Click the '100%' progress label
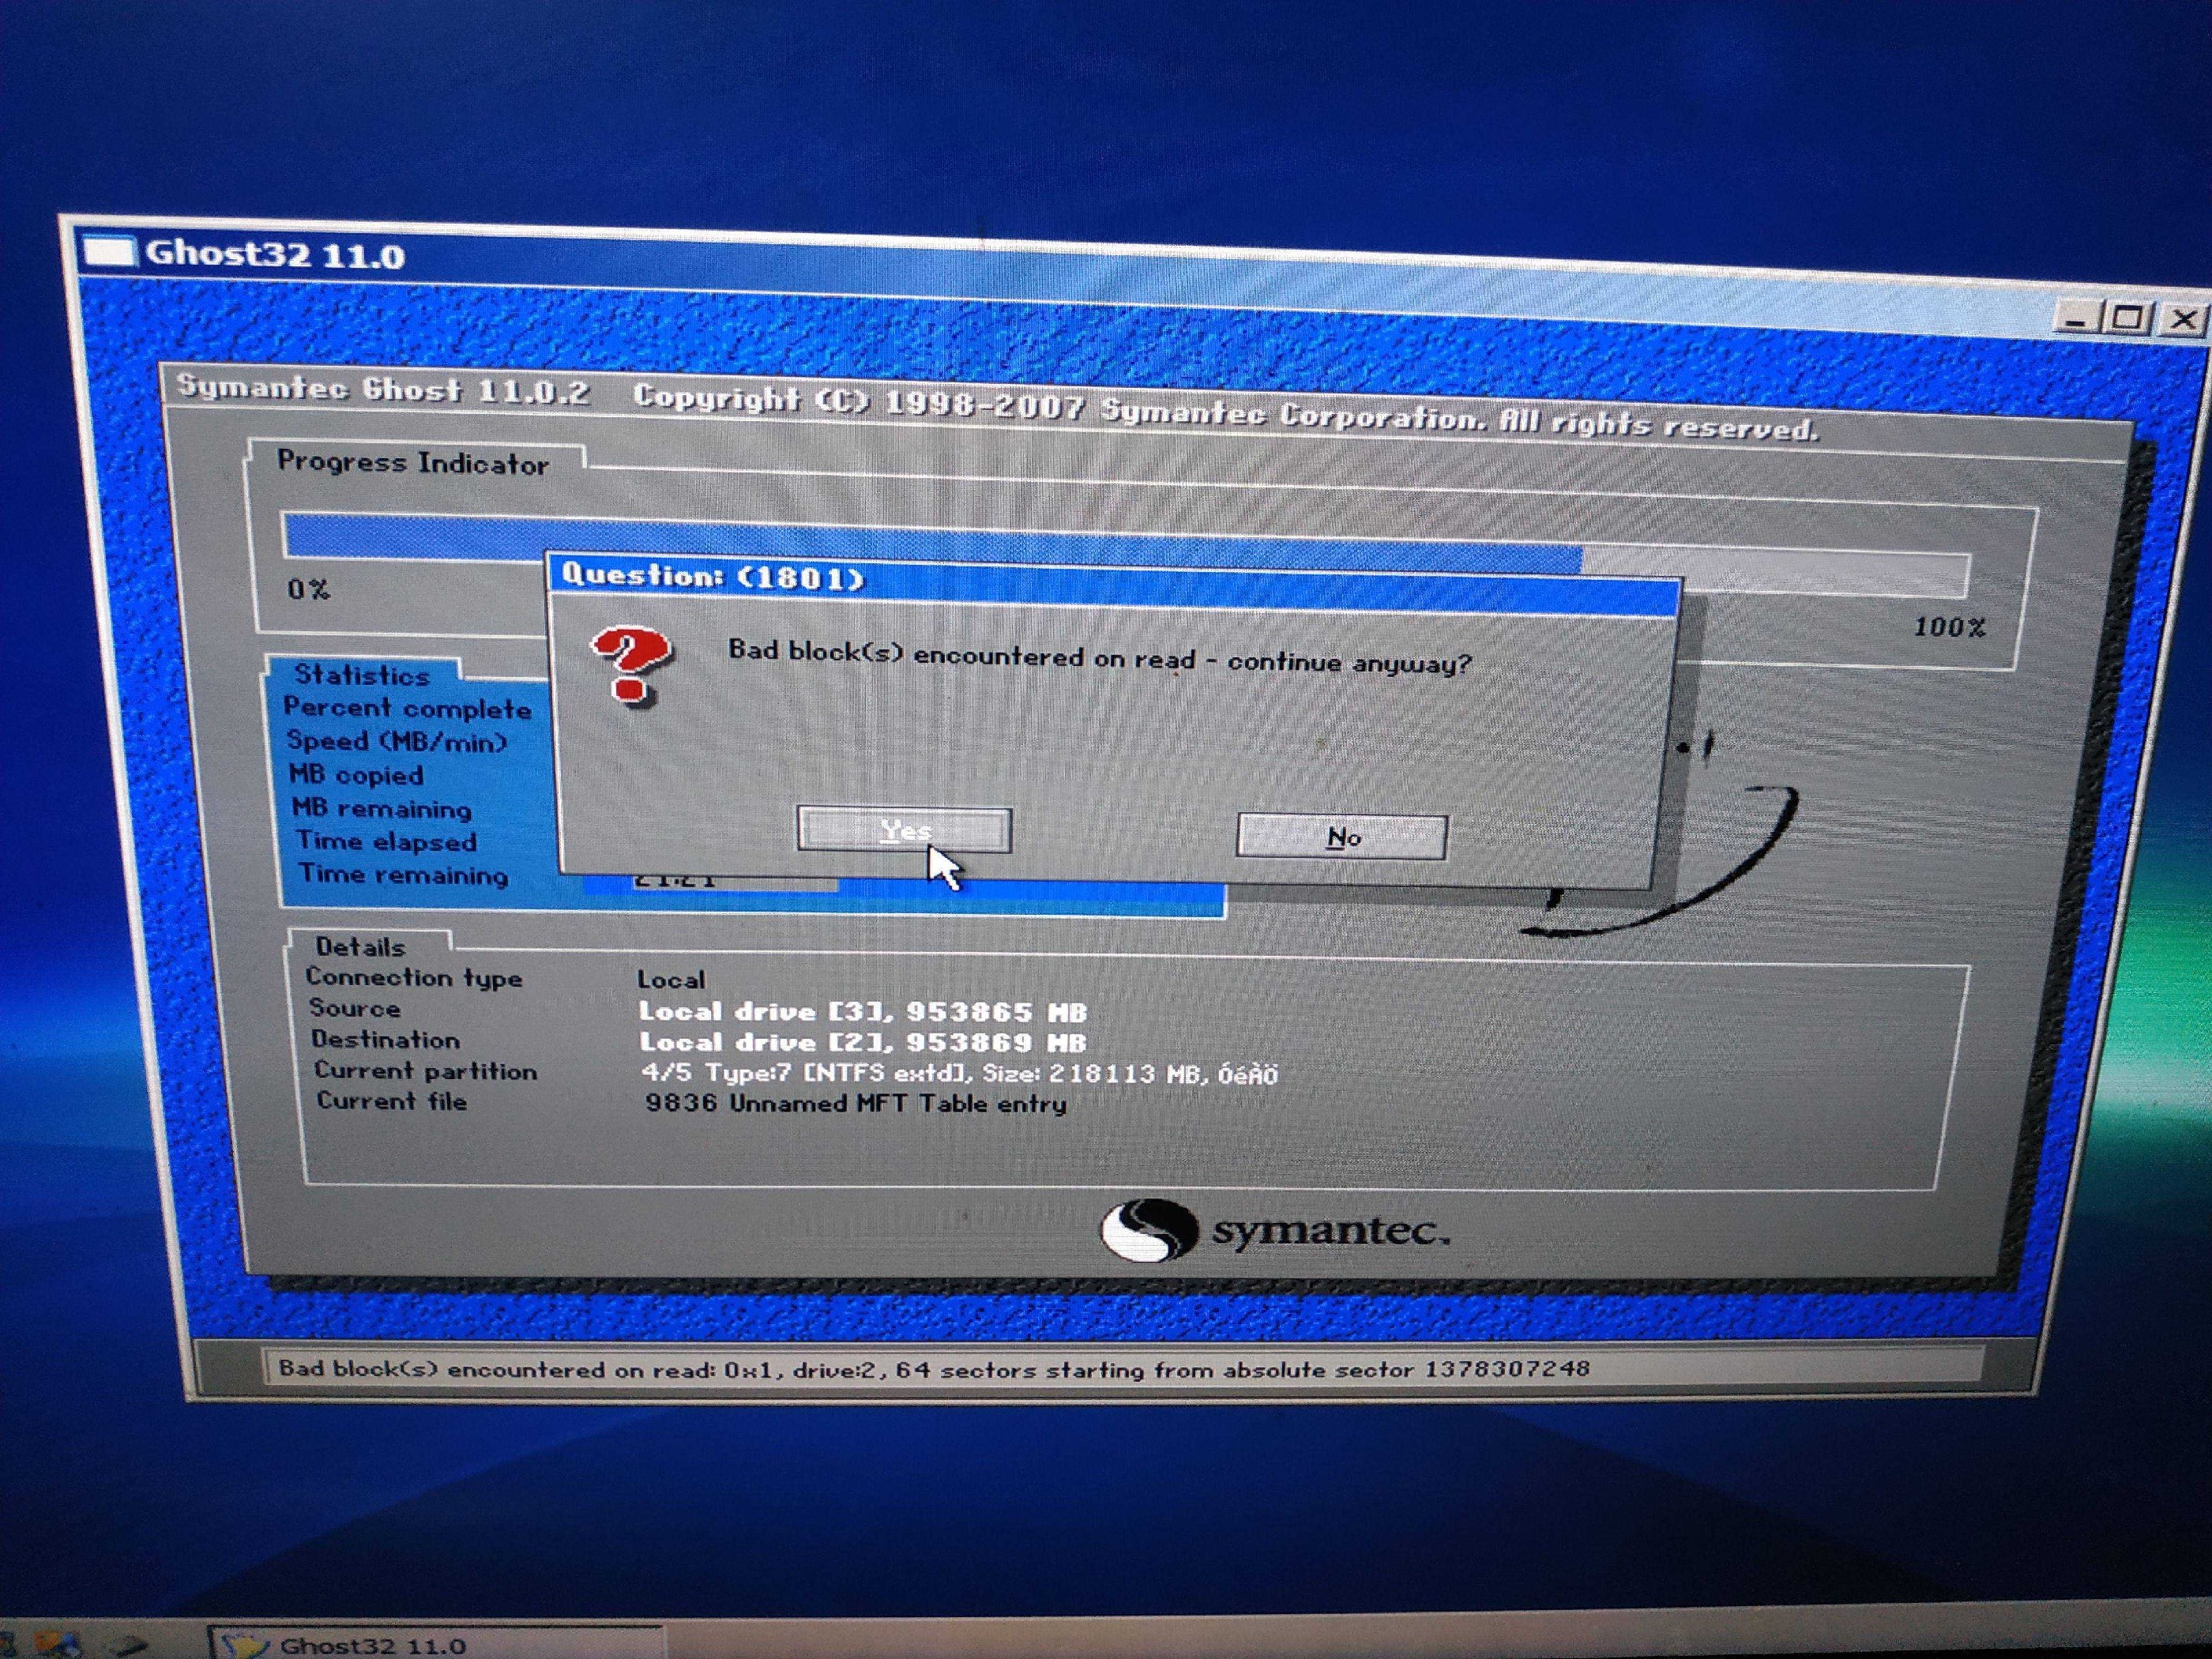 point(1949,627)
